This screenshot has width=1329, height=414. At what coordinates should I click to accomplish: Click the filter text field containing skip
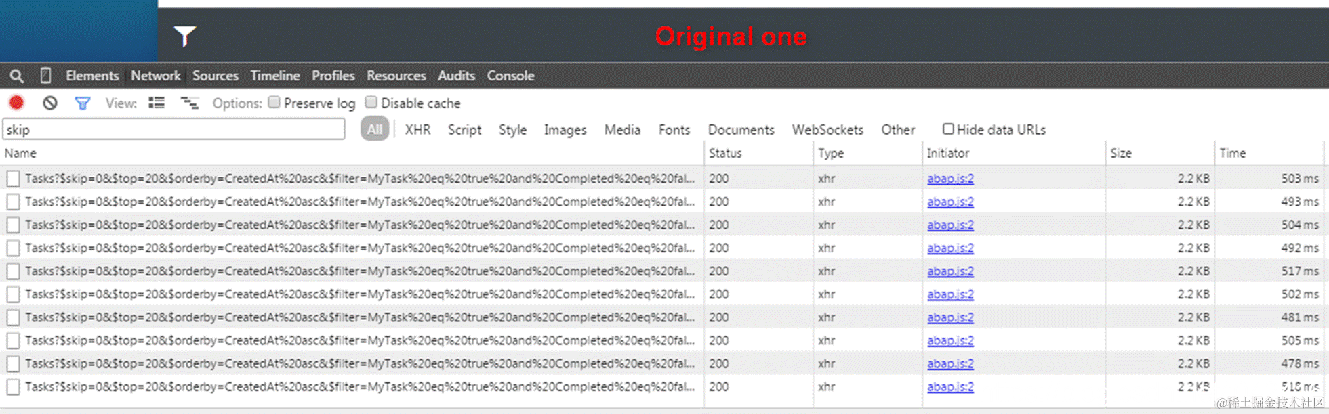click(x=173, y=129)
